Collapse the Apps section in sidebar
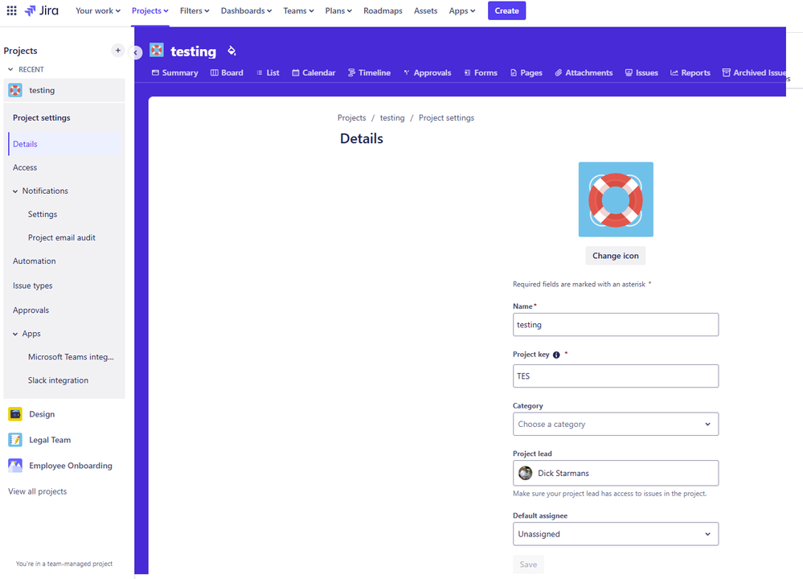The image size is (803, 579). [x=15, y=334]
